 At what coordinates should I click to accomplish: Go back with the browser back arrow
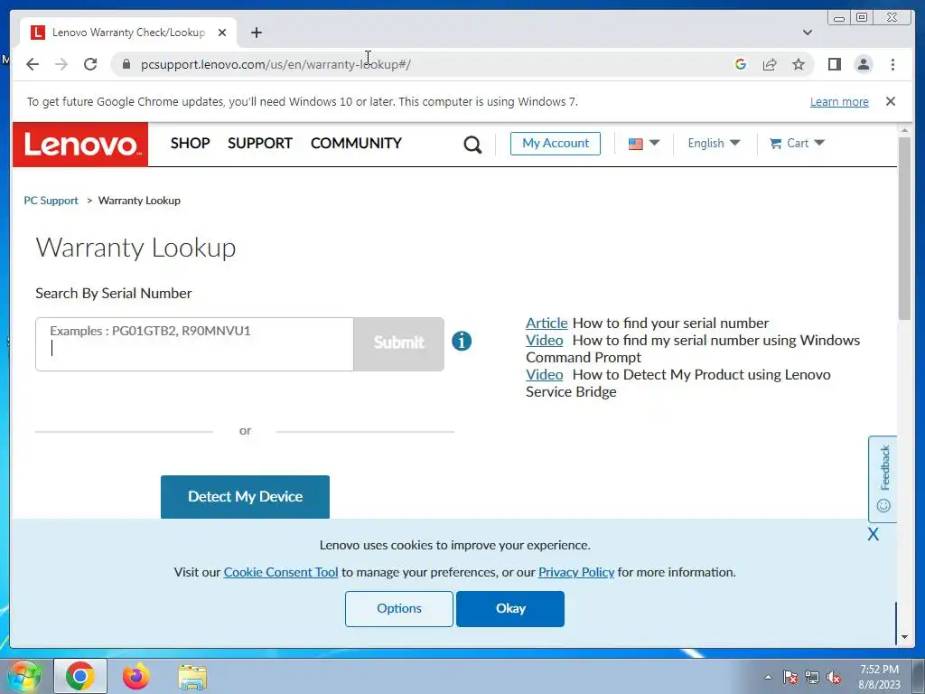tap(33, 64)
